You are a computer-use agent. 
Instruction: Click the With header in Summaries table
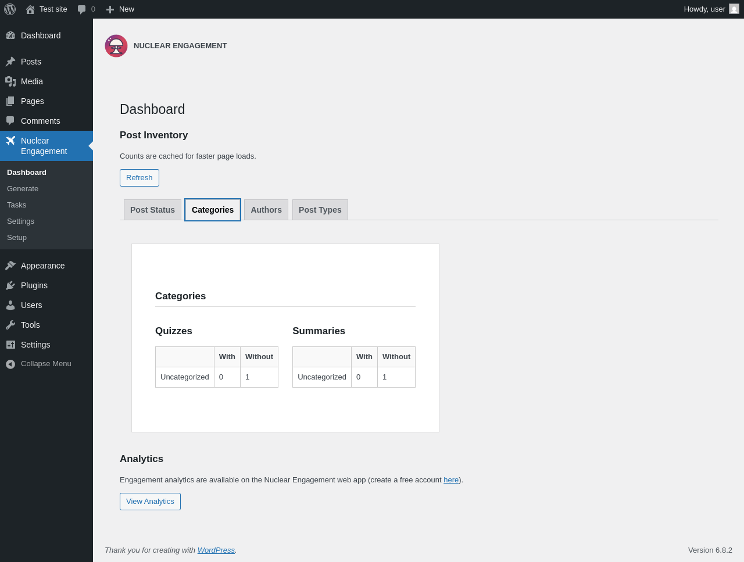coord(364,357)
